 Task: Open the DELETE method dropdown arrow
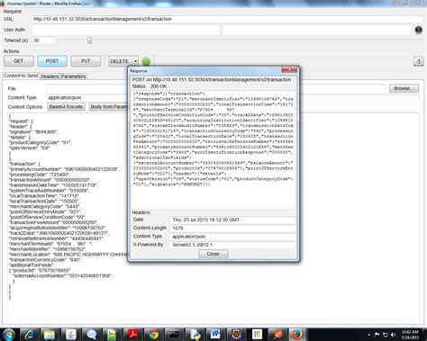coord(135,61)
